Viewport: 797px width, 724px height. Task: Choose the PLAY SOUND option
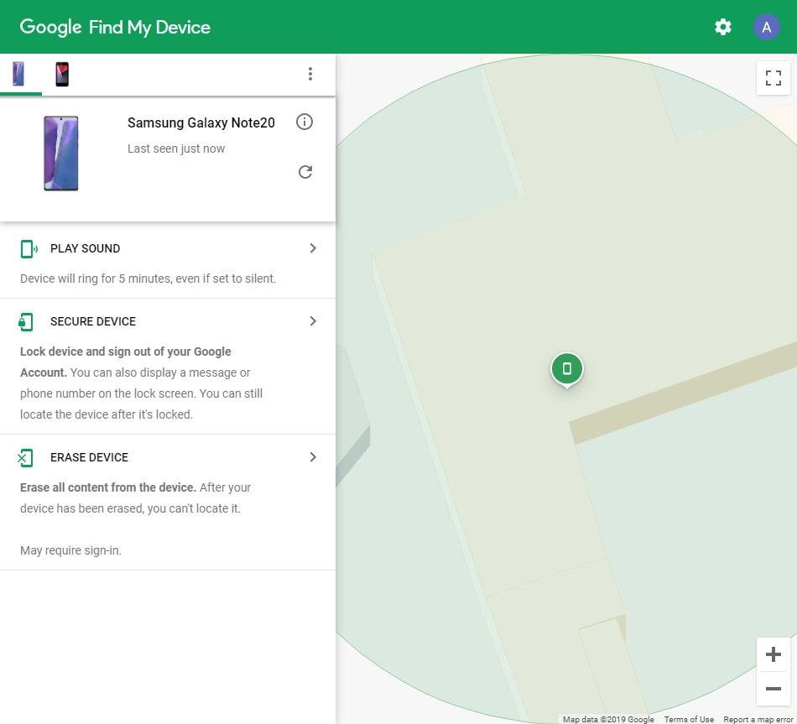coord(86,248)
